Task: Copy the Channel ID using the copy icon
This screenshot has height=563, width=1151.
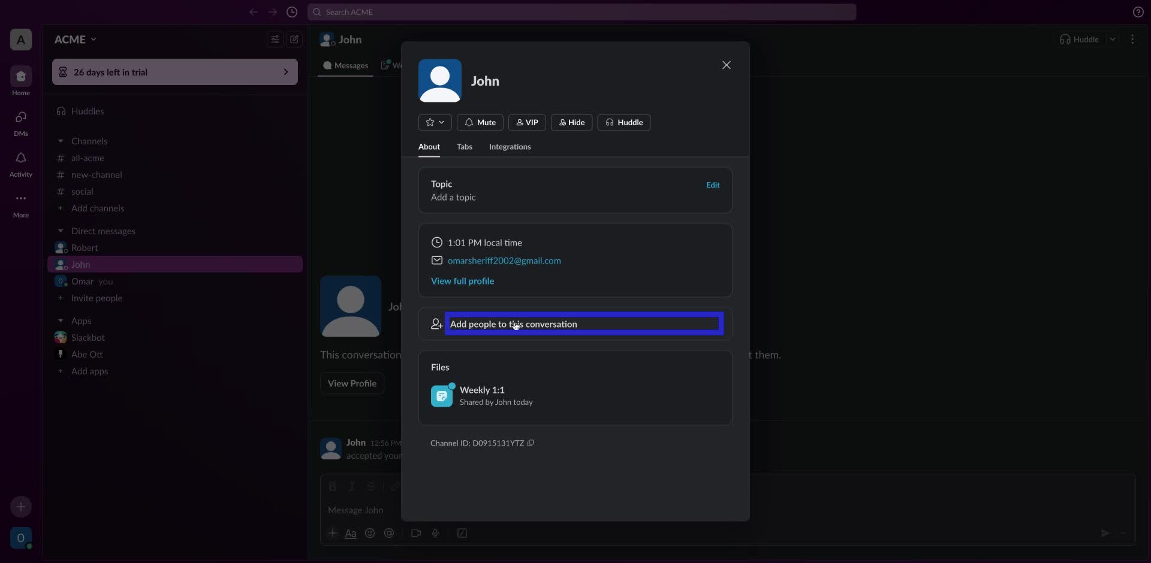Action: (x=532, y=443)
